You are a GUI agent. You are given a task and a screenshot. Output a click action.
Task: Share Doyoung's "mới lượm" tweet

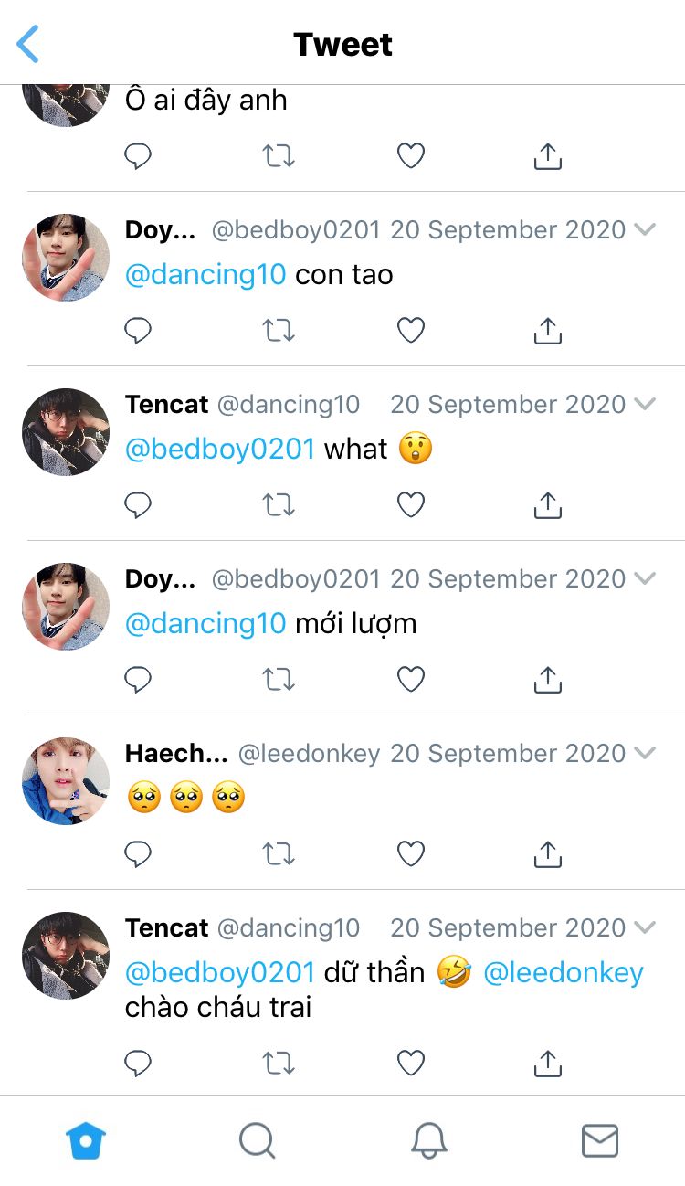(547, 679)
